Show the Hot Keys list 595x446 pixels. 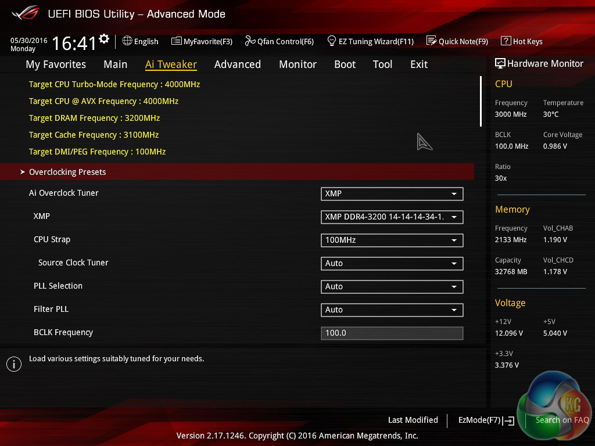tap(522, 41)
